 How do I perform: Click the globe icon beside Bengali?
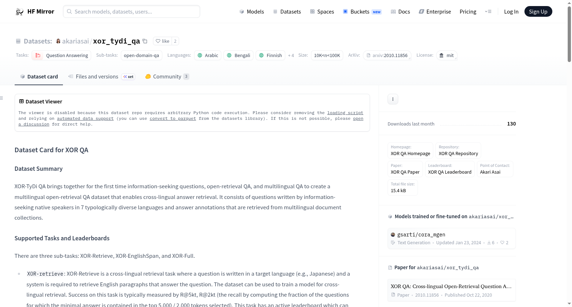click(x=229, y=55)
